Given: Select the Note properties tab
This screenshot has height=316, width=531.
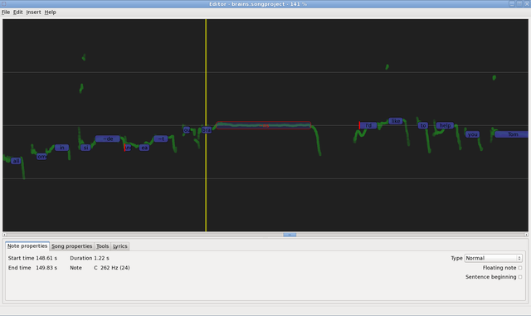Looking at the screenshot, I should [27, 246].
